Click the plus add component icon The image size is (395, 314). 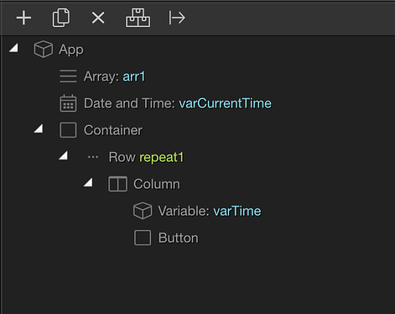(x=23, y=18)
